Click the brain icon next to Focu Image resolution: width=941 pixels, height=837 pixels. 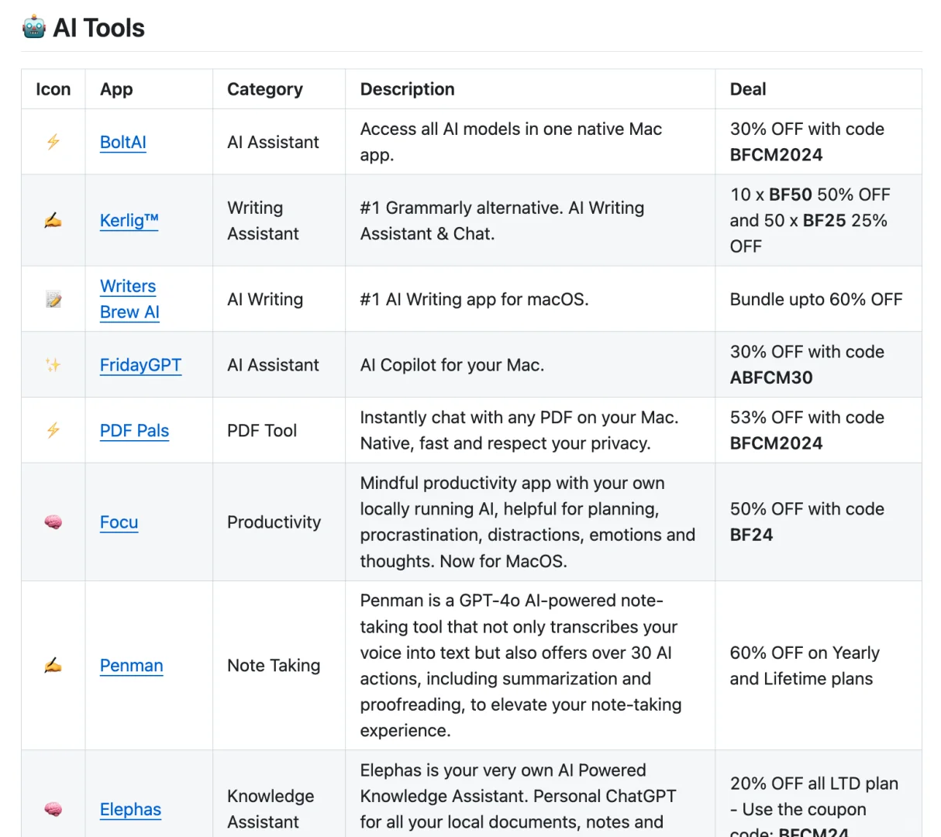coord(53,522)
